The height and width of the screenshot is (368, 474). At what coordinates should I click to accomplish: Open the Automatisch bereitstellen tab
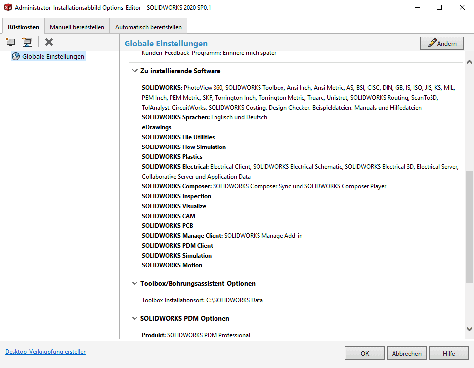[148, 27]
